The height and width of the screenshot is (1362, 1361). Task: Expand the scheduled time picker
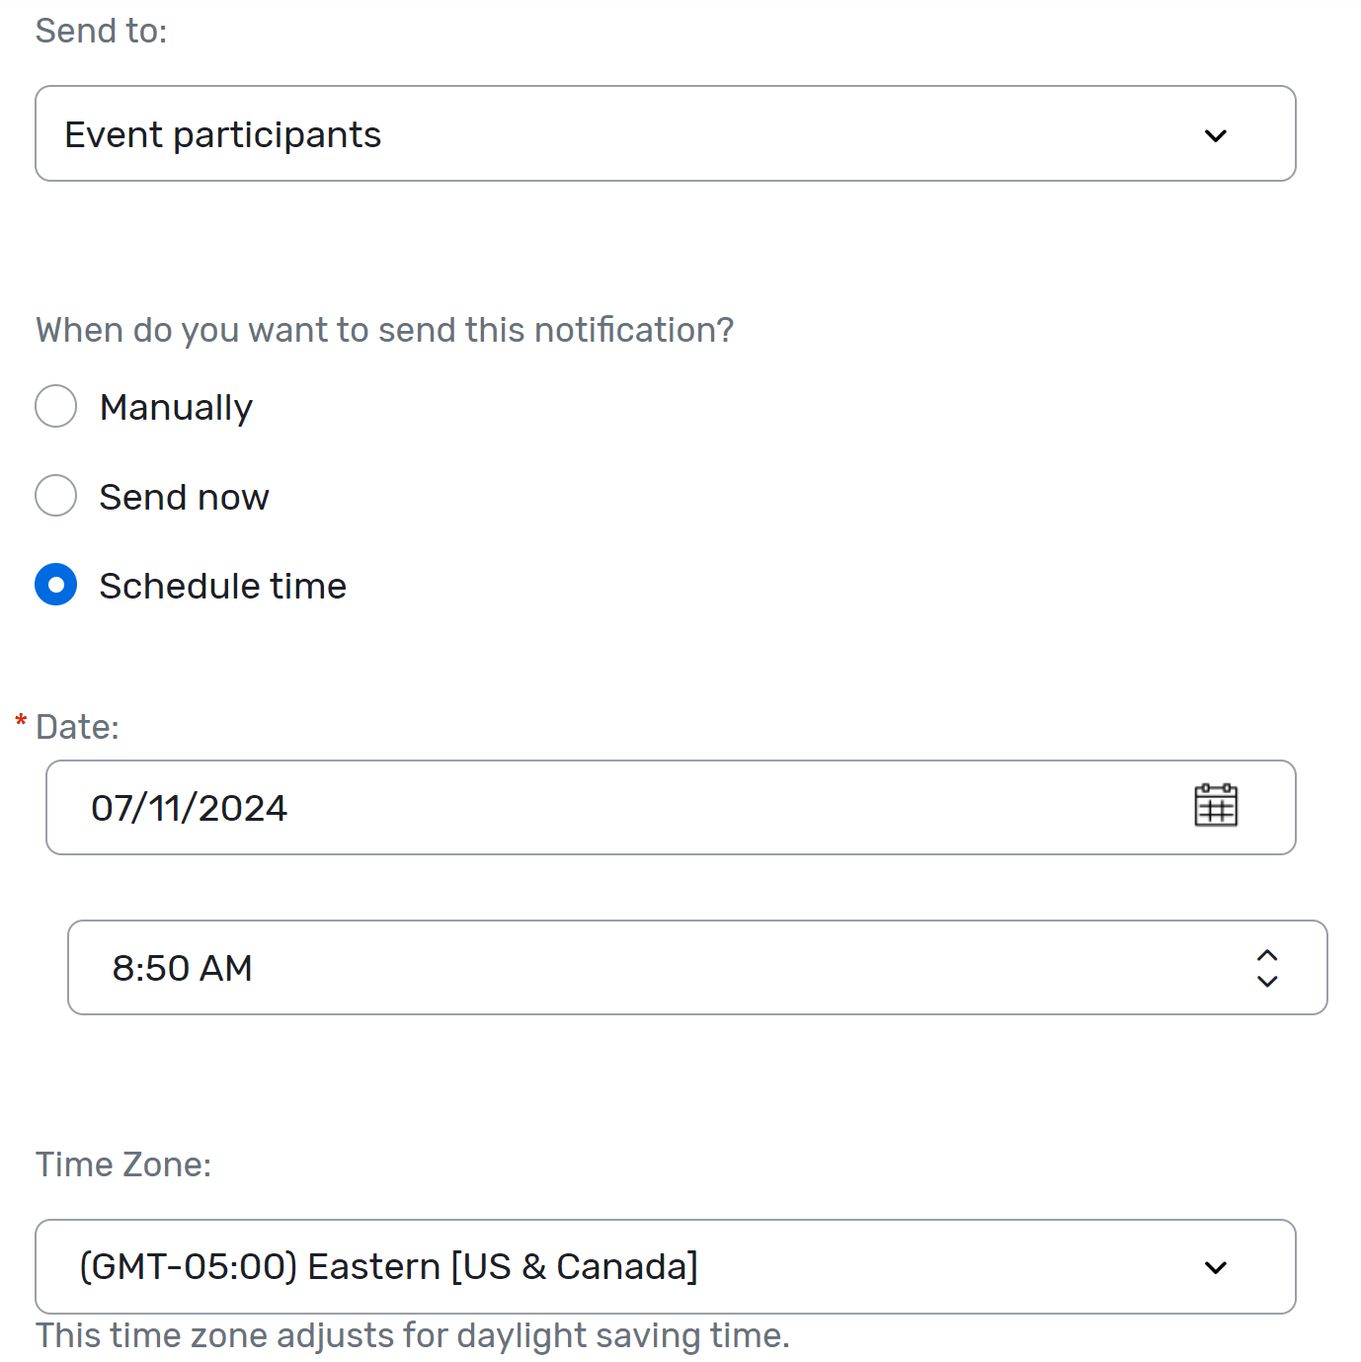tap(698, 968)
